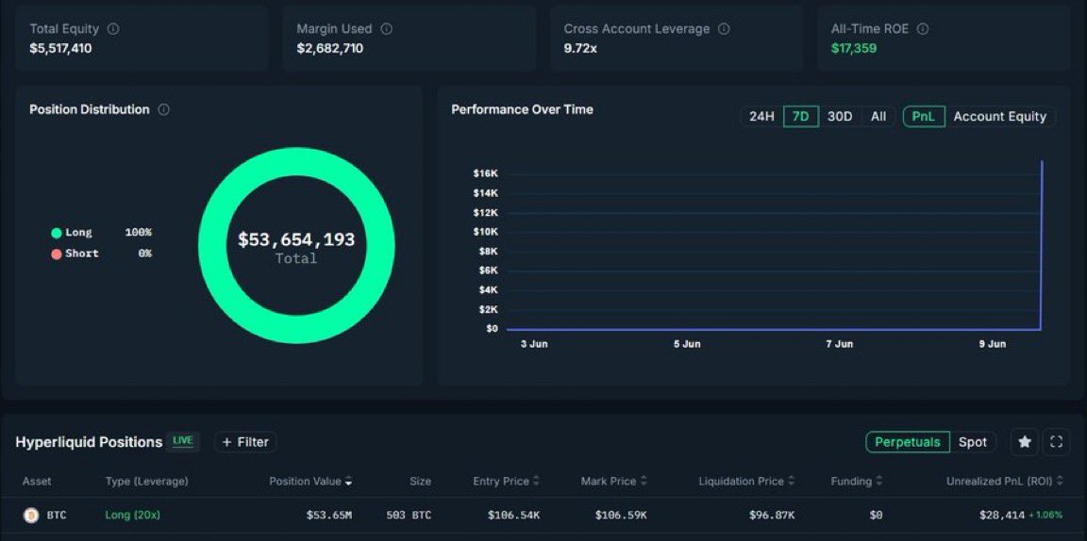1087x541 pixels.
Task: Click the $106.59K mark price
Action: click(x=621, y=516)
